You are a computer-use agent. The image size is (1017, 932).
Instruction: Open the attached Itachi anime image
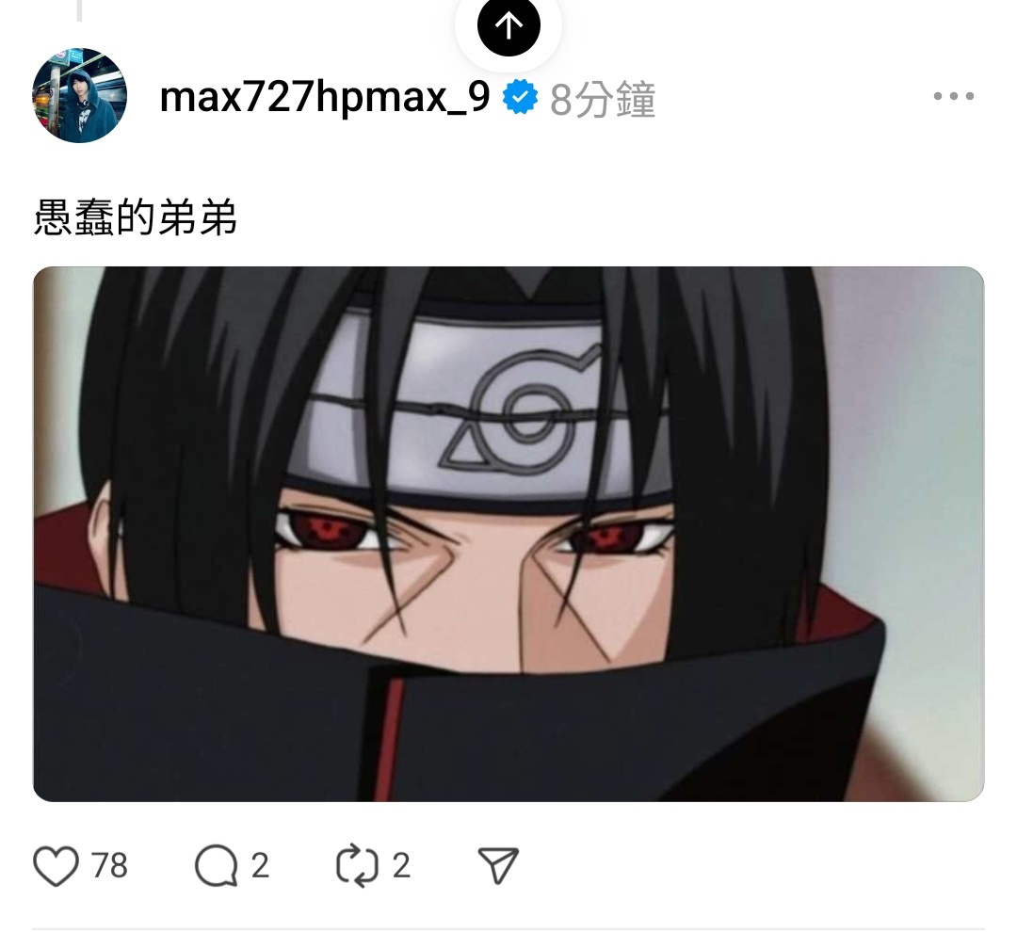508,534
